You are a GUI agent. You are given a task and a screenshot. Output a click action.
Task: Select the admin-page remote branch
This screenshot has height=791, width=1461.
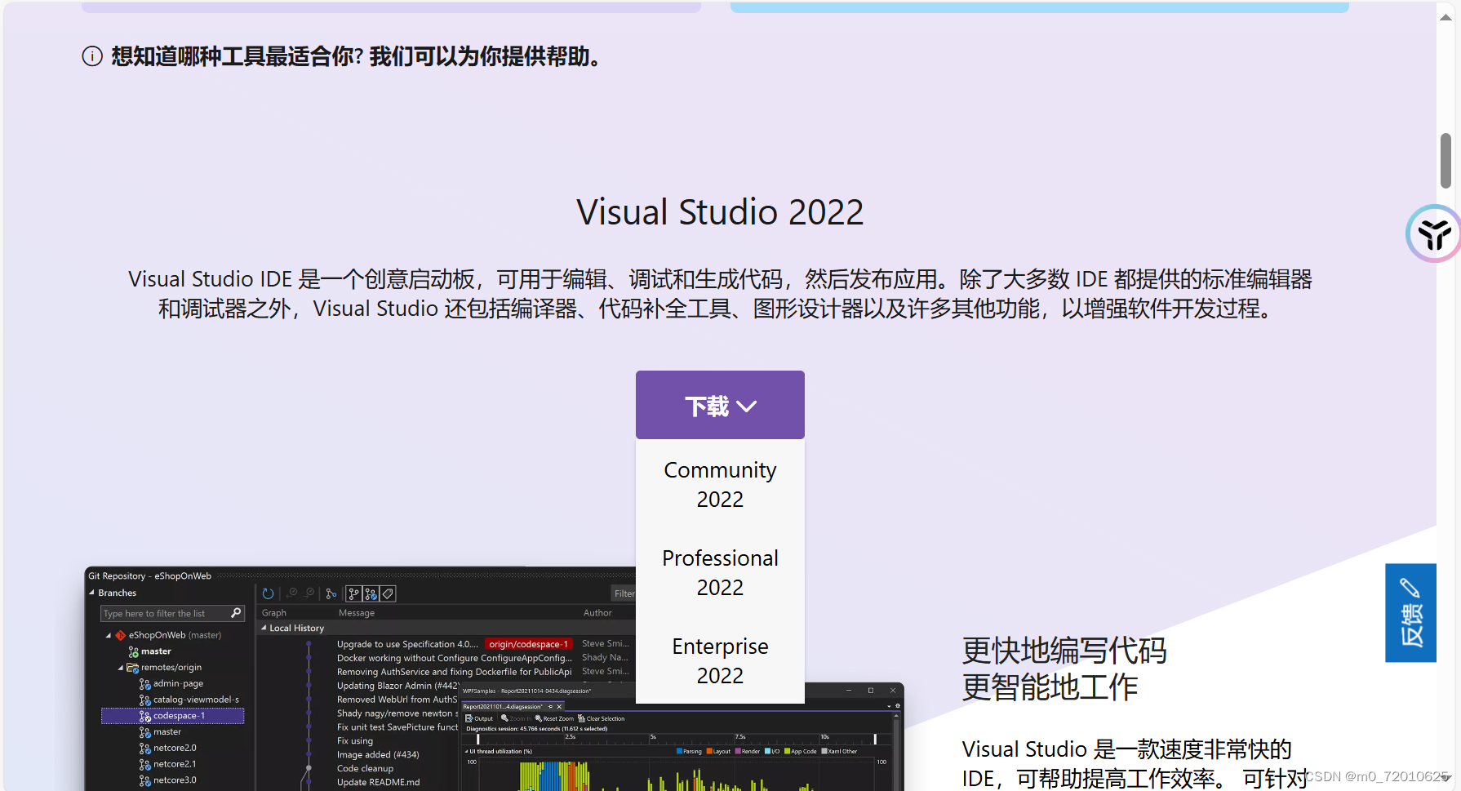click(178, 683)
